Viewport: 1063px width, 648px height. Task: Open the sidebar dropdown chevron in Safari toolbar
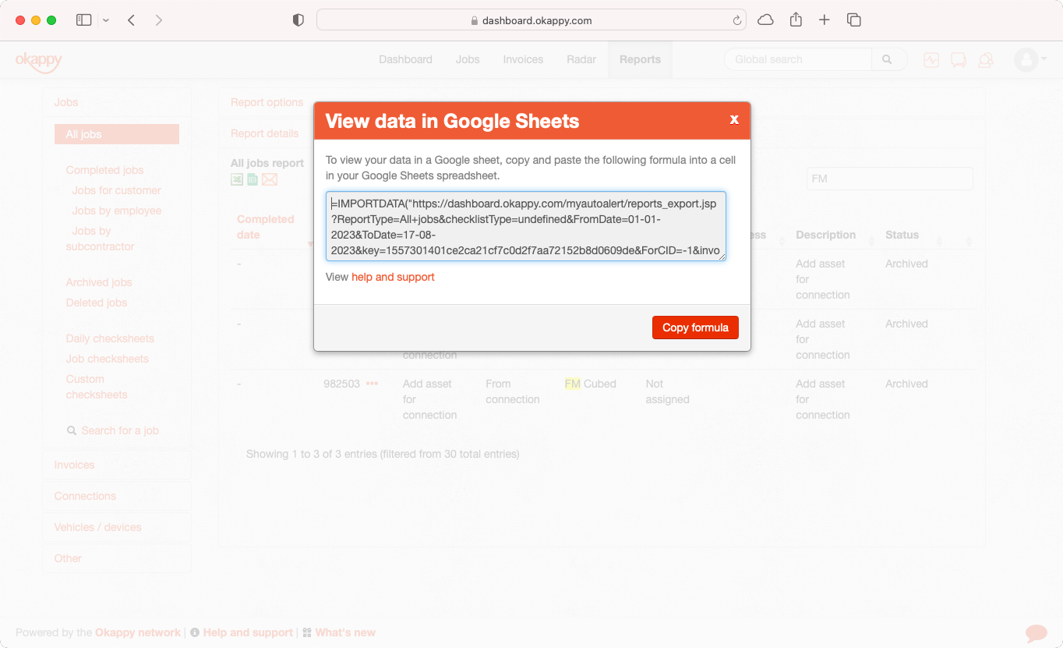[106, 20]
